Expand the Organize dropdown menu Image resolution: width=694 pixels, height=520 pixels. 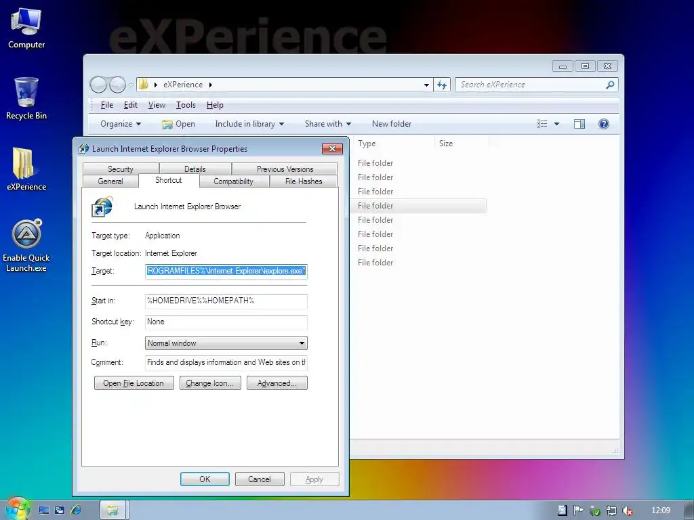(x=121, y=124)
